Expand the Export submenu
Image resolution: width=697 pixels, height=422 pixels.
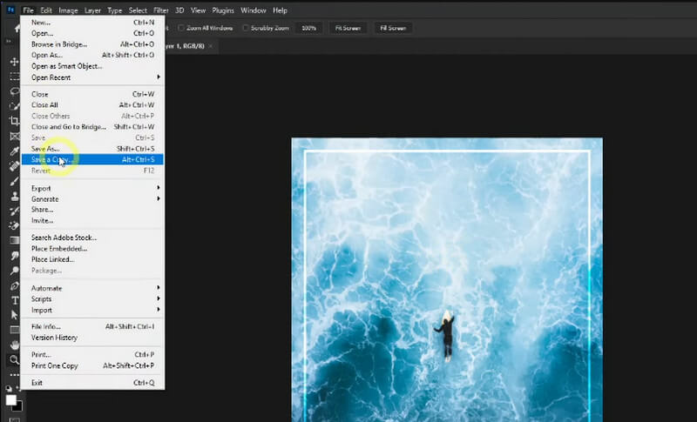coord(92,188)
